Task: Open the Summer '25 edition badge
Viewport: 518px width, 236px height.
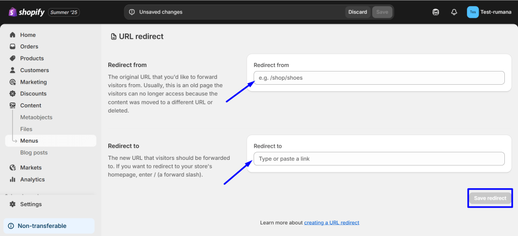Action: [x=64, y=12]
